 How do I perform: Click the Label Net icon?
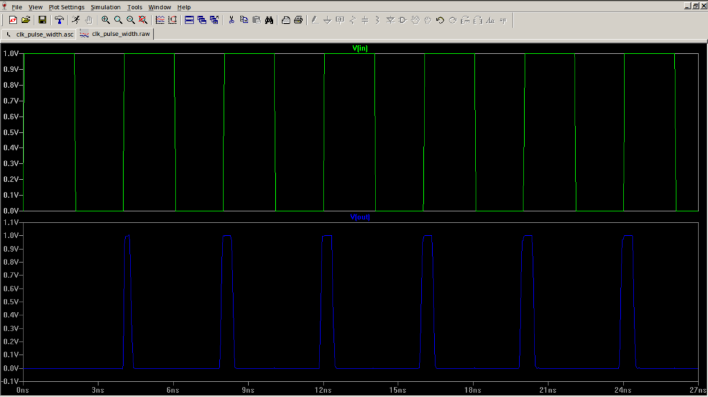tap(340, 20)
